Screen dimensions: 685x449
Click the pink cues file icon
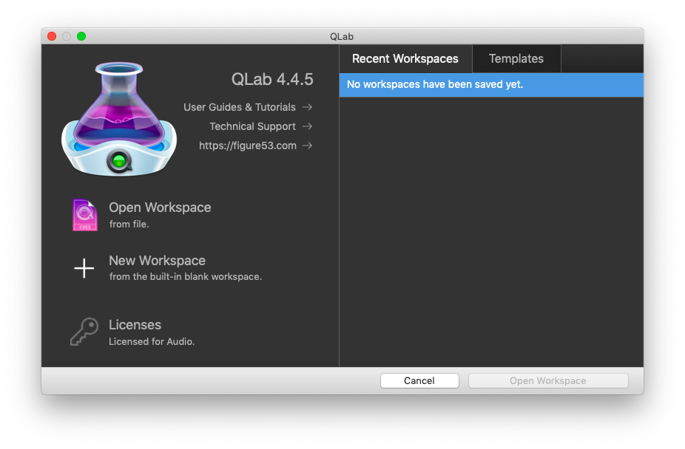84,215
